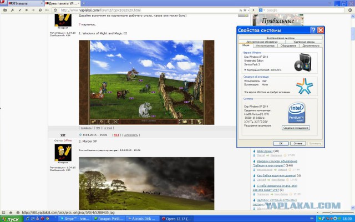This screenshot has width=355, height=222.
Task: Click the wand (pencil) icon in Opera toolbar
Action: pyautogui.click(x=20, y=10)
